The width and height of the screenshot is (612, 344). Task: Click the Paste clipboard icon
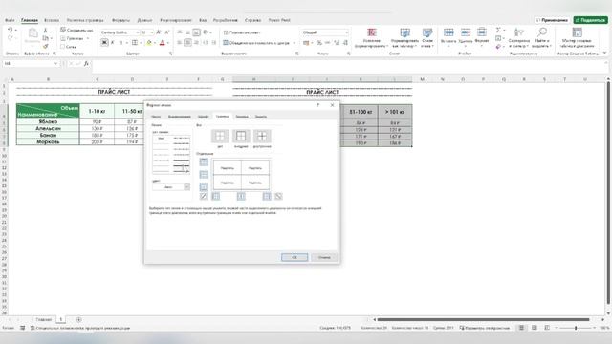tap(33, 33)
